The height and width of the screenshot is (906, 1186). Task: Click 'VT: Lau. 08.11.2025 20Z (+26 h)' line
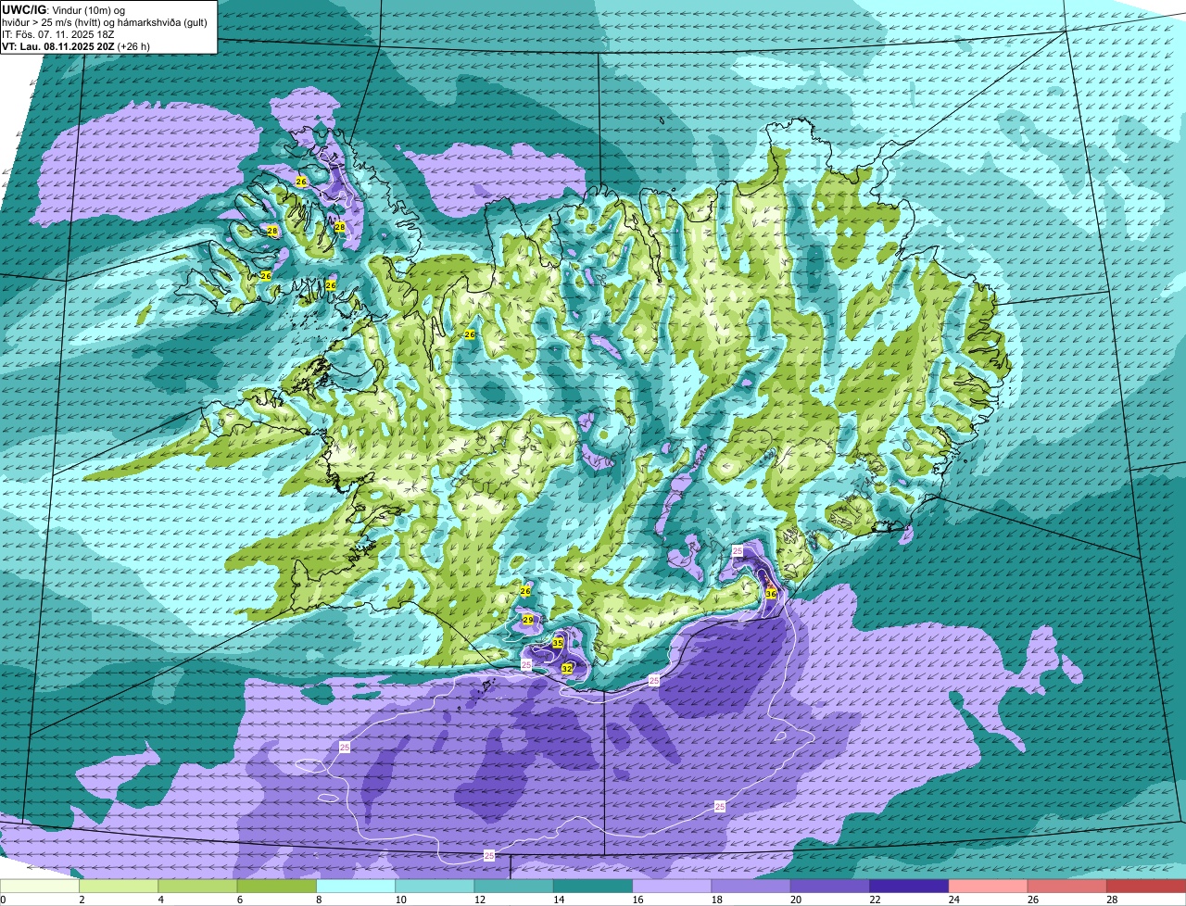pyautogui.click(x=76, y=45)
